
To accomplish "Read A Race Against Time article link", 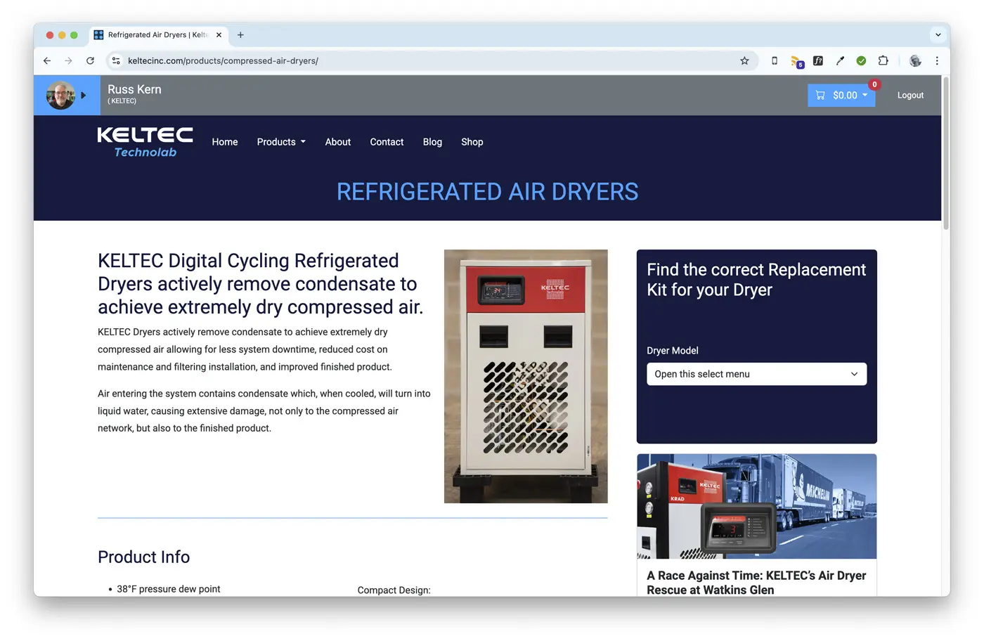I will click(756, 583).
